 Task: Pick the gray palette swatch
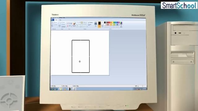106,23
